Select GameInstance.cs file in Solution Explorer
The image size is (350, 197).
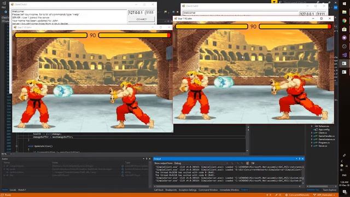pos(327,139)
